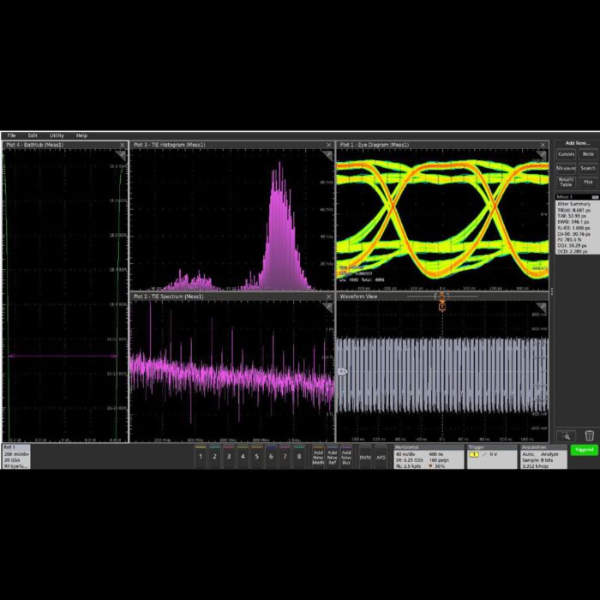Open the Utility menu
Image resolution: width=600 pixels, height=600 pixels.
[x=57, y=135]
